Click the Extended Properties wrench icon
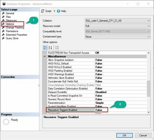This screenshot has height=140, width=154. coord(3,35)
